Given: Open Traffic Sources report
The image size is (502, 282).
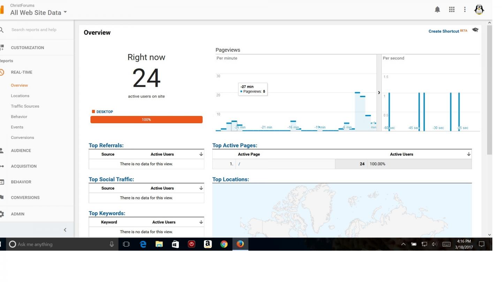Looking at the screenshot, I should (25, 106).
